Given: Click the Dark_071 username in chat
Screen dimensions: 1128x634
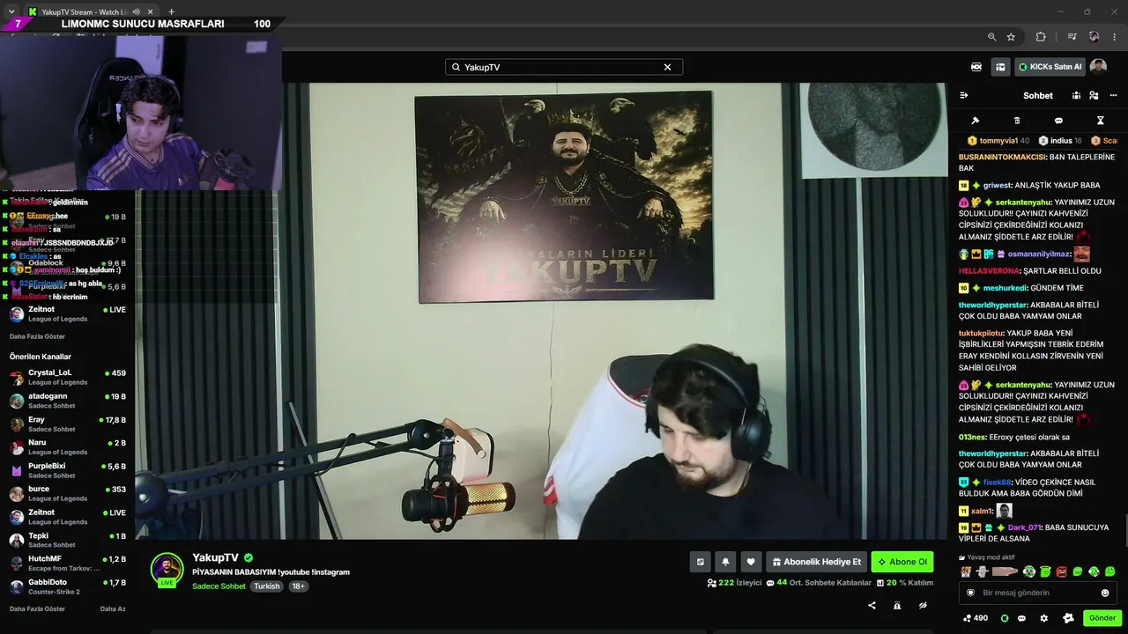Looking at the screenshot, I should point(1025,527).
